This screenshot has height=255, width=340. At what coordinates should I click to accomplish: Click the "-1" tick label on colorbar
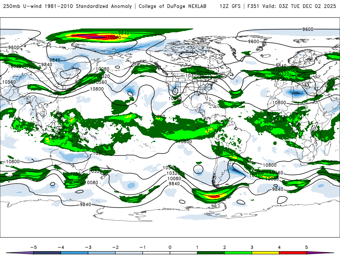pos(142,247)
